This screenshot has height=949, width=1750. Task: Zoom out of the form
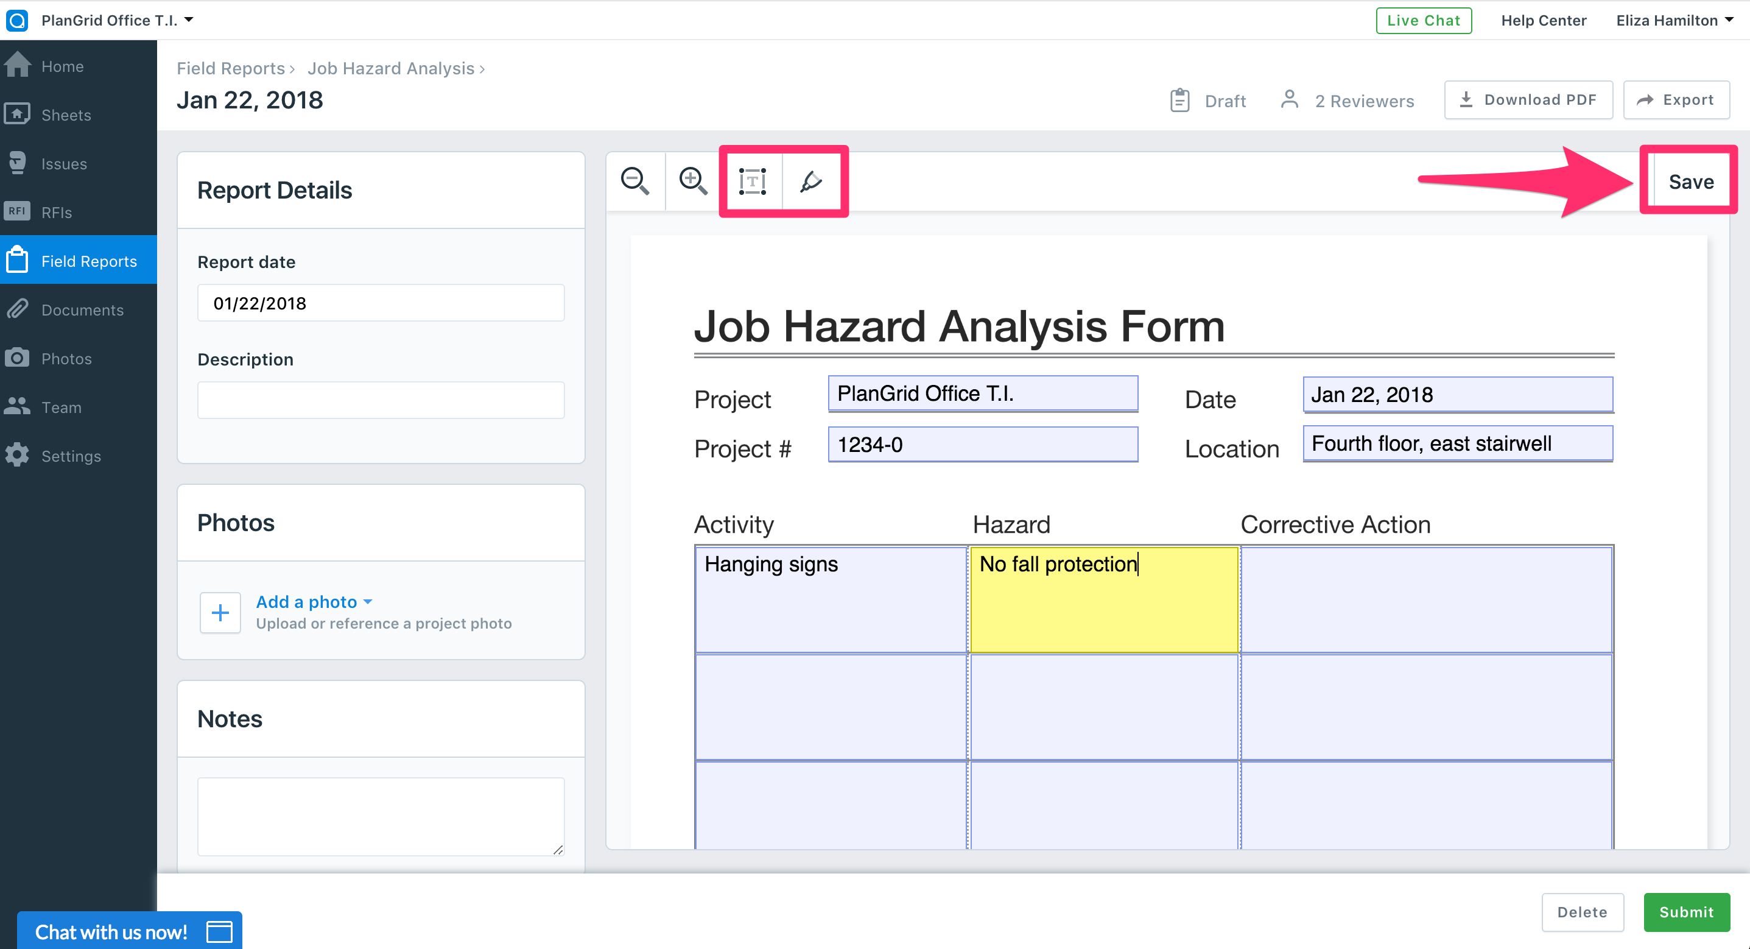(x=635, y=181)
